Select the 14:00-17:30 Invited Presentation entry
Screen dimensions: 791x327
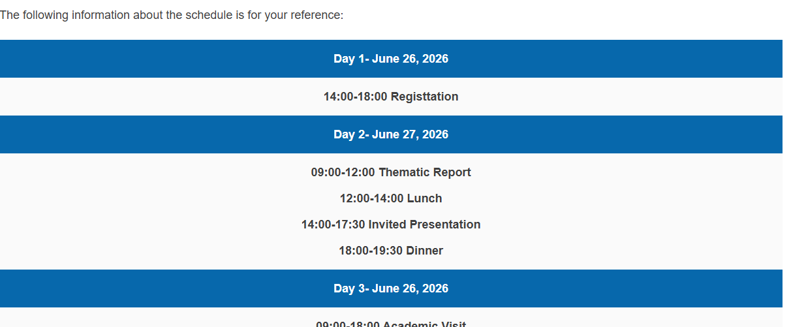pyautogui.click(x=391, y=225)
